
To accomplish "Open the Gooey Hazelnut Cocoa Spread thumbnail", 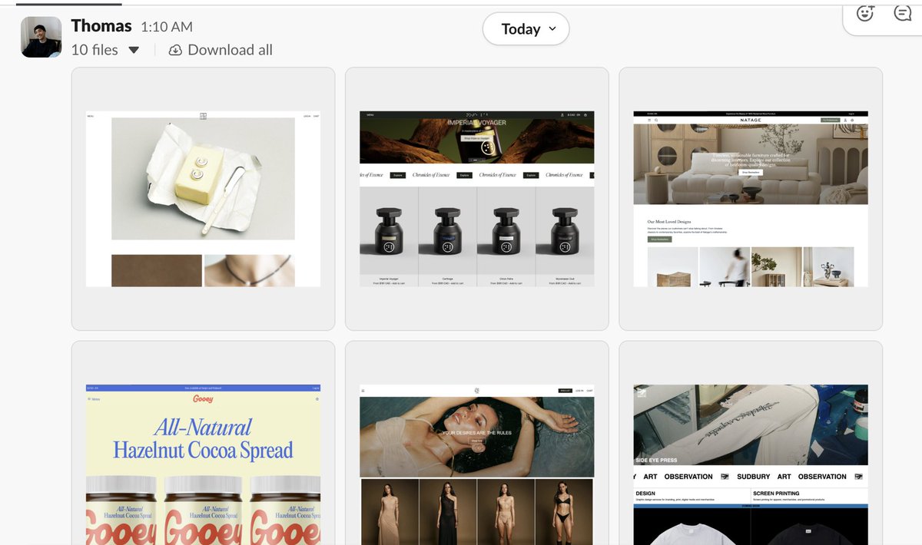I will click(x=203, y=443).
